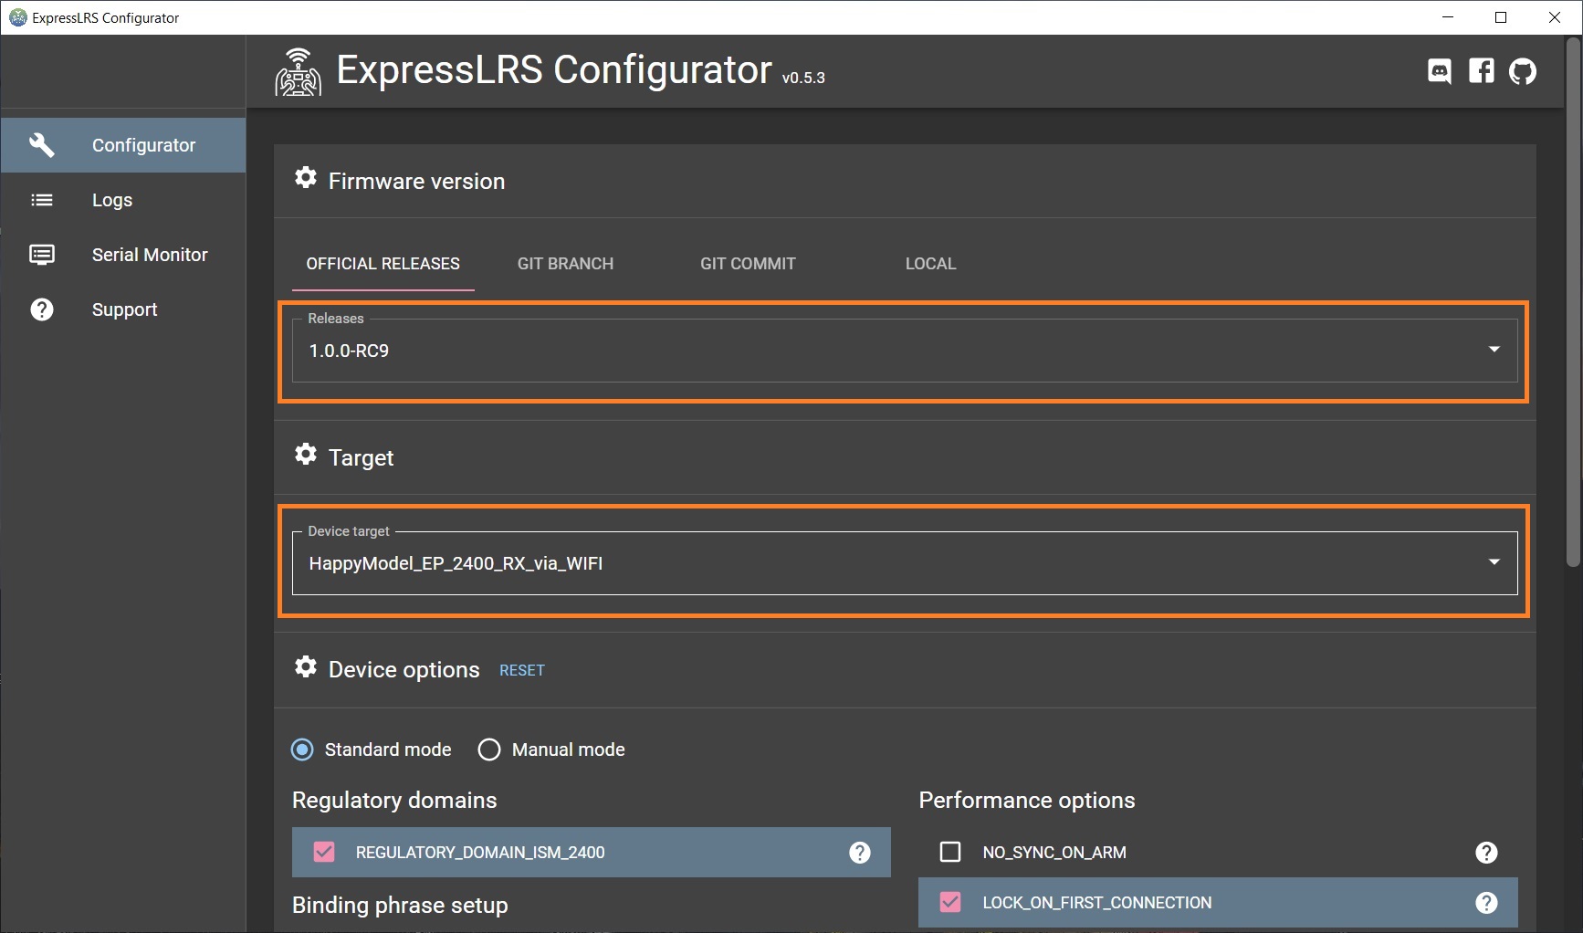The height and width of the screenshot is (933, 1583).
Task: Open the Discord community link
Action: click(1440, 70)
